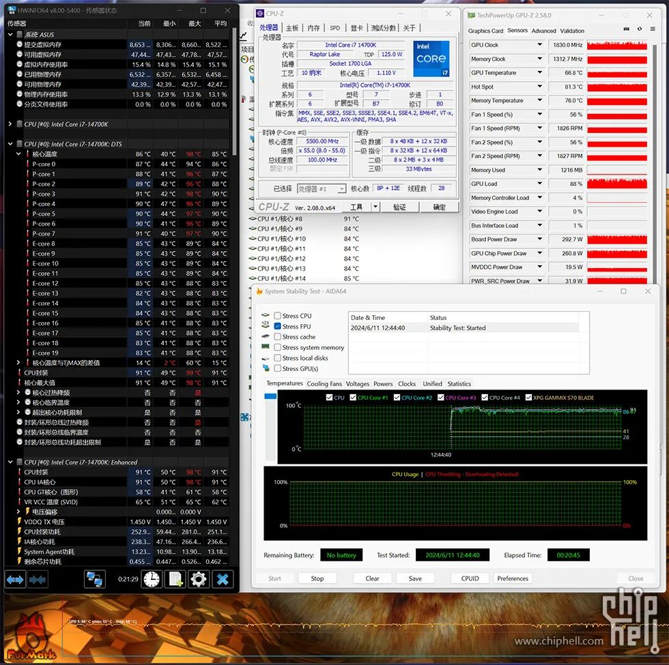
Task: Click the CPU-Z title bar icon
Action: (260, 14)
